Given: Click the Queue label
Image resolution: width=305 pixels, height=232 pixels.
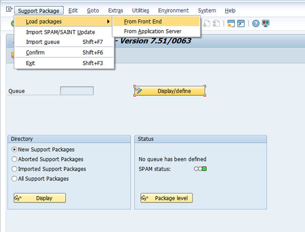Looking at the screenshot, I should tap(16, 91).
